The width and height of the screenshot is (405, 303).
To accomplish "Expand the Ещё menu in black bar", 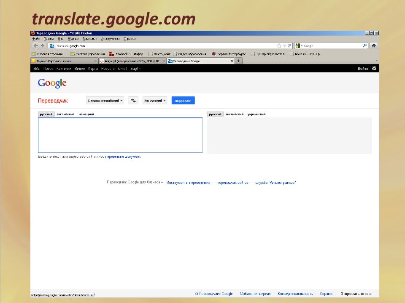I will pos(135,69).
